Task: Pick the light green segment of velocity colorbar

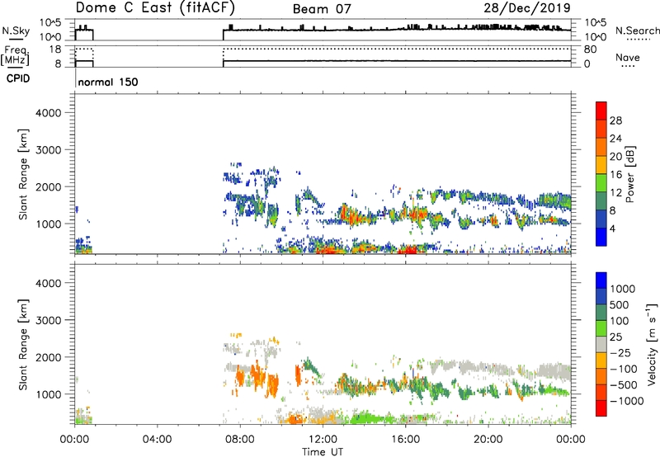Action: click(601, 328)
